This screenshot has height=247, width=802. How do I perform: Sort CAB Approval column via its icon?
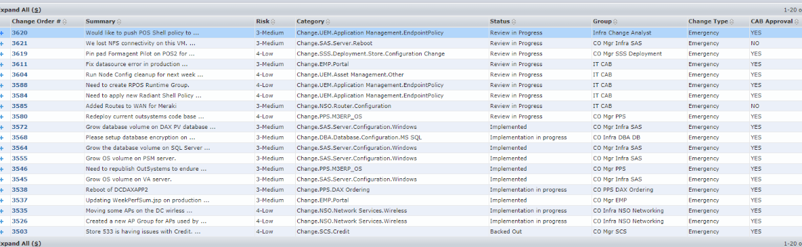coord(797,22)
